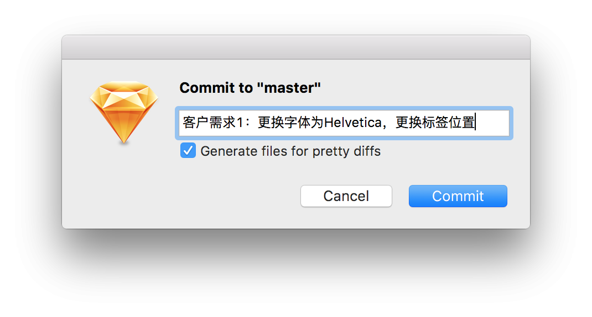Click the Commit to "master" heading
Image resolution: width=592 pixels, height=317 pixels.
tap(250, 88)
